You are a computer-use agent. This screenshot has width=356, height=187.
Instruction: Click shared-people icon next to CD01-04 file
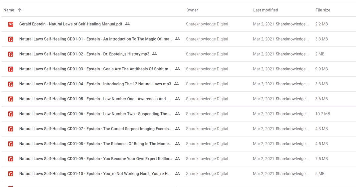pos(176,84)
